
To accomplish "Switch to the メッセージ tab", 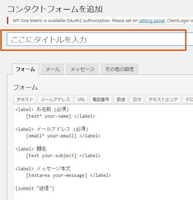I will (82, 69).
